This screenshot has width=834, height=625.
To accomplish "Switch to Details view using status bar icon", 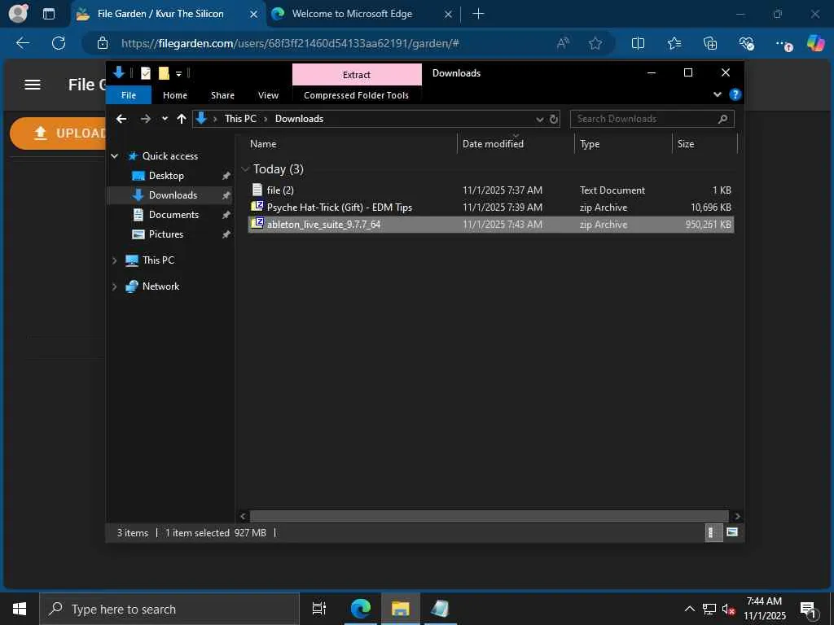I will pos(713,532).
